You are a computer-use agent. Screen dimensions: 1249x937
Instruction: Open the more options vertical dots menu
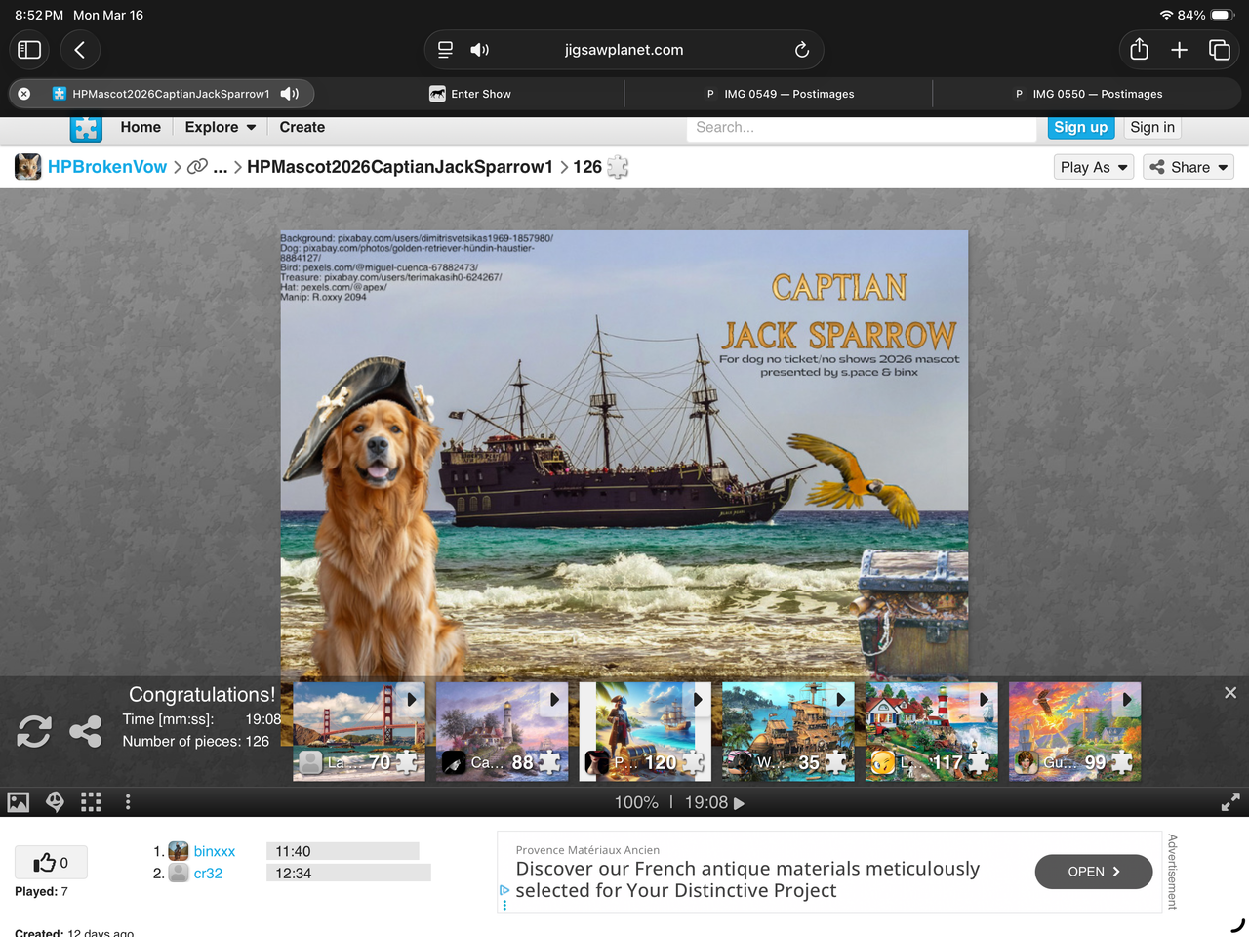(128, 802)
